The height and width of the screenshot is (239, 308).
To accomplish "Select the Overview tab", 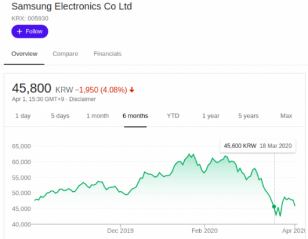I will pos(25,54).
